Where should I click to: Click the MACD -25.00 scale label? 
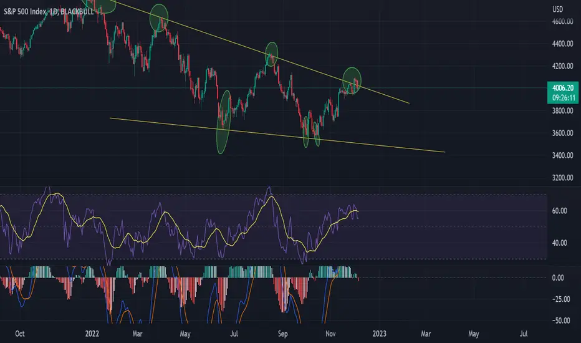tap(561, 299)
